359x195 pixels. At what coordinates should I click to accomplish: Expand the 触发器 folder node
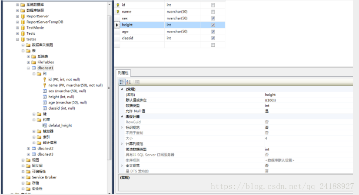[x=34, y=131]
